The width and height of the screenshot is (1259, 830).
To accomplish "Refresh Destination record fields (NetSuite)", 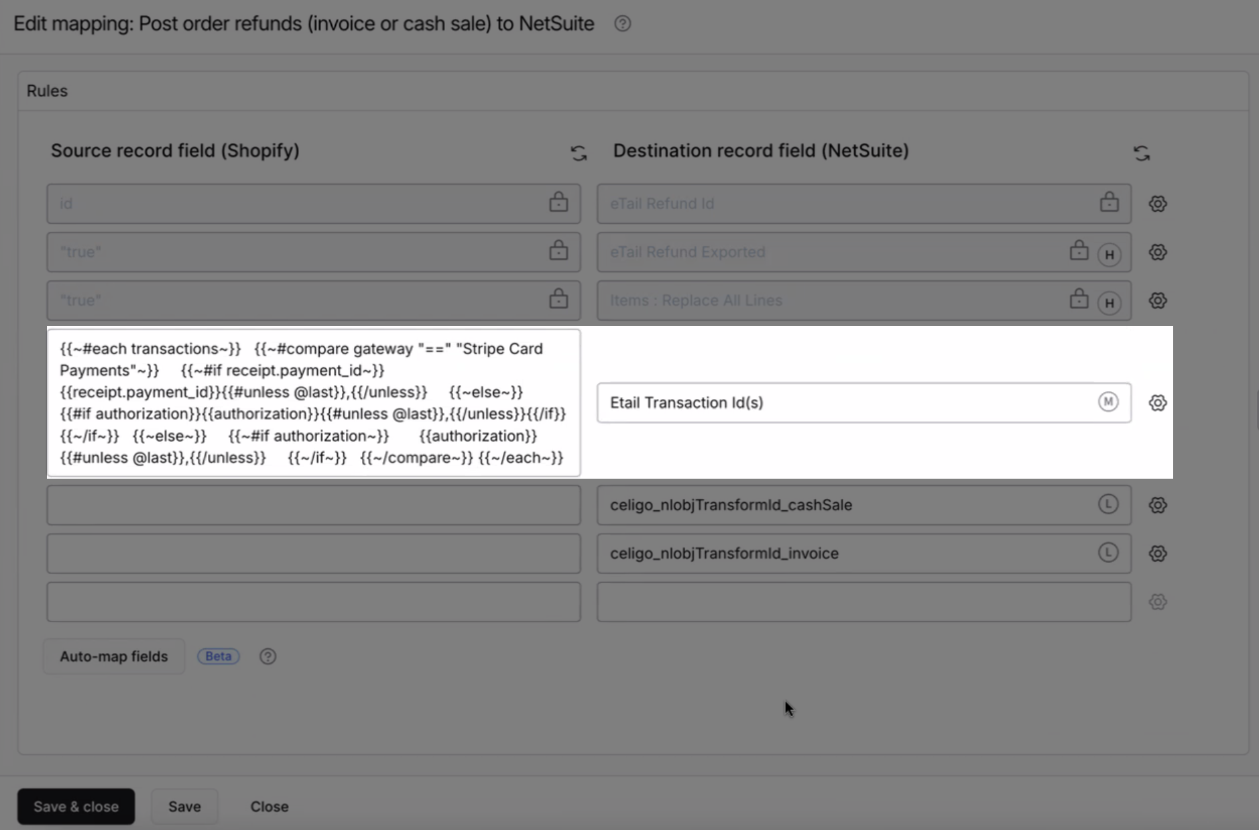I will click(x=1142, y=154).
